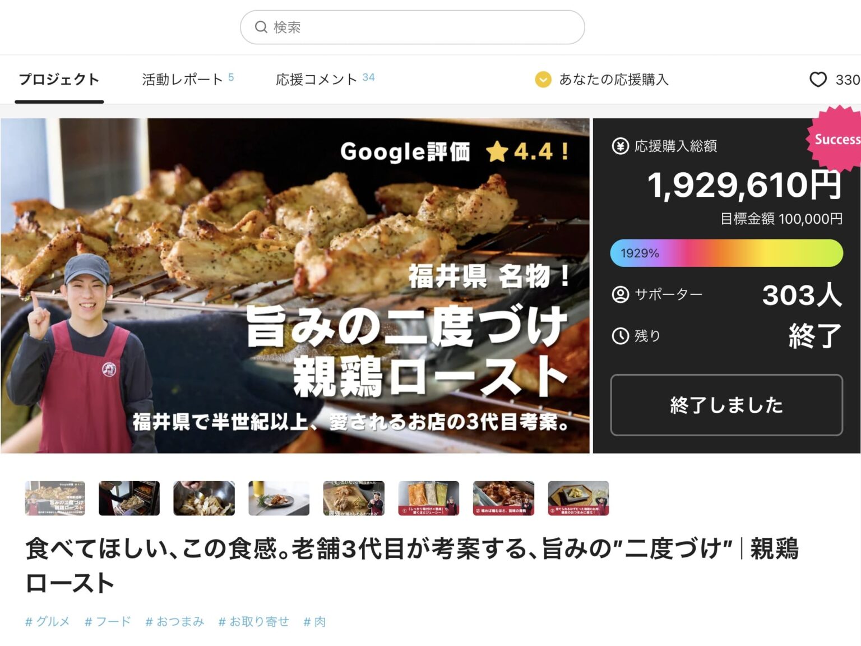Expand あなたの応援購入 dropdown
Viewport: 861px width, 646px height.
[x=602, y=80]
